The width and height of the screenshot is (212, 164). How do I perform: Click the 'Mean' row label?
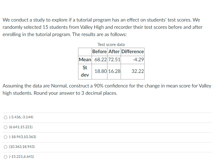tap(85, 60)
